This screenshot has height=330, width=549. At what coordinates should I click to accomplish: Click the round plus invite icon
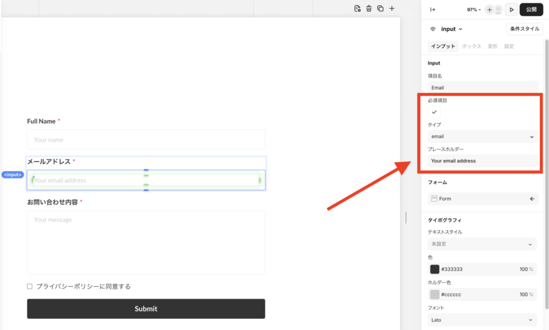[x=489, y=10]
